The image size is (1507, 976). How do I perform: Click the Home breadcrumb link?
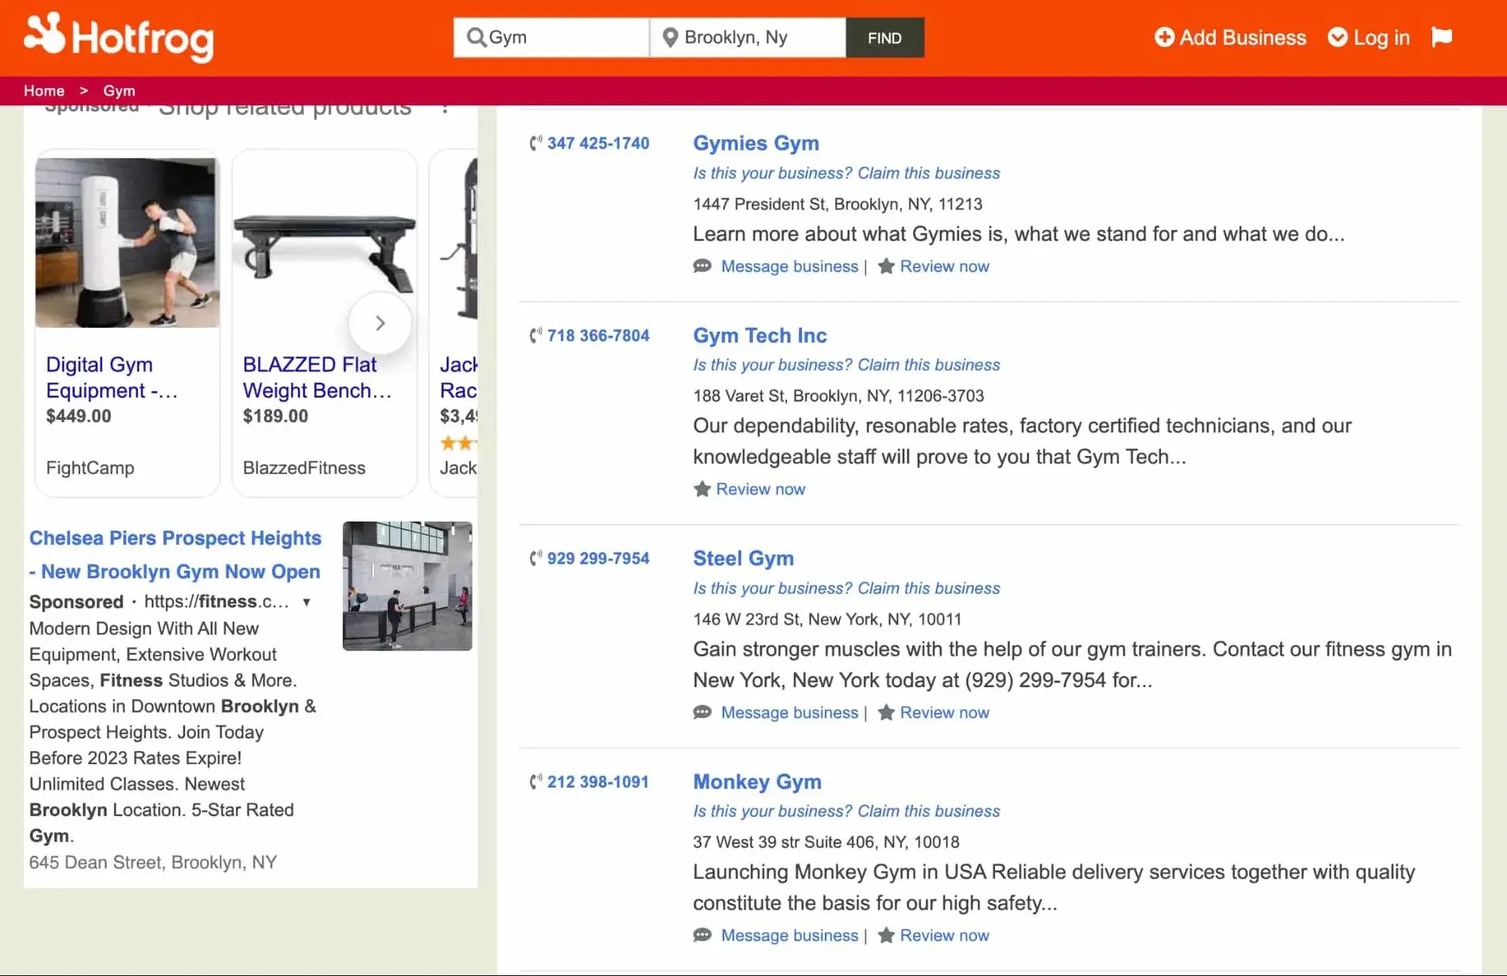pyautogui.click(x=44, y=90)
